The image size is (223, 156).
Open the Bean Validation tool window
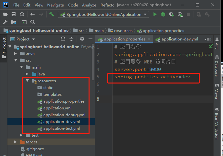[217, 123]
